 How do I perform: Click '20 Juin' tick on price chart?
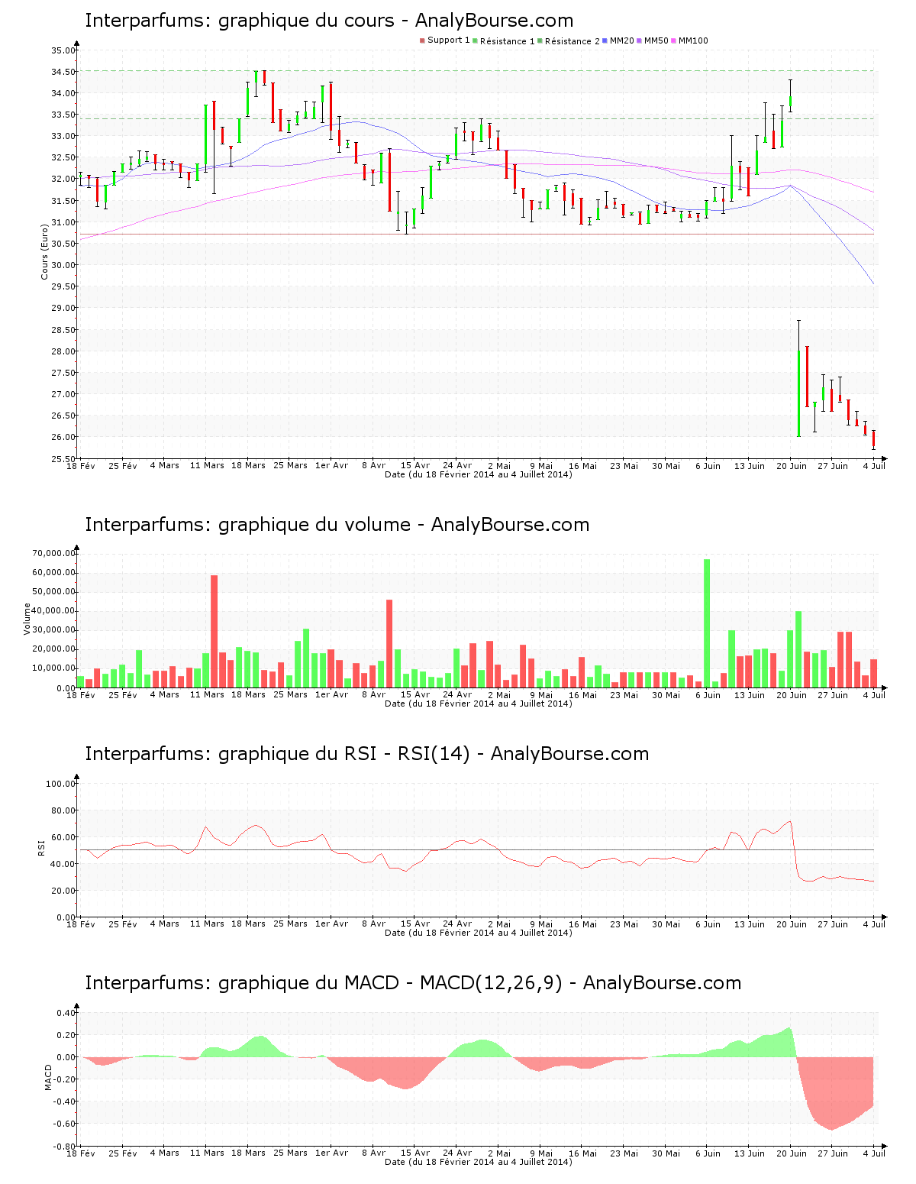(792, 466)
